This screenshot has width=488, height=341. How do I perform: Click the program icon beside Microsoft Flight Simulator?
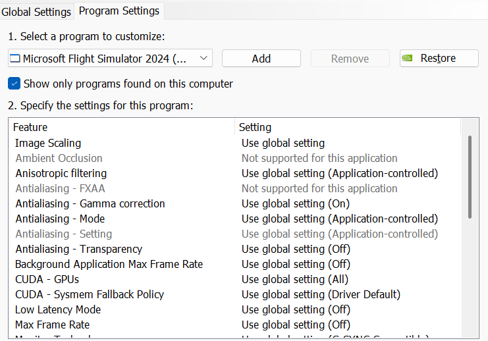click(x=14, y=58)
